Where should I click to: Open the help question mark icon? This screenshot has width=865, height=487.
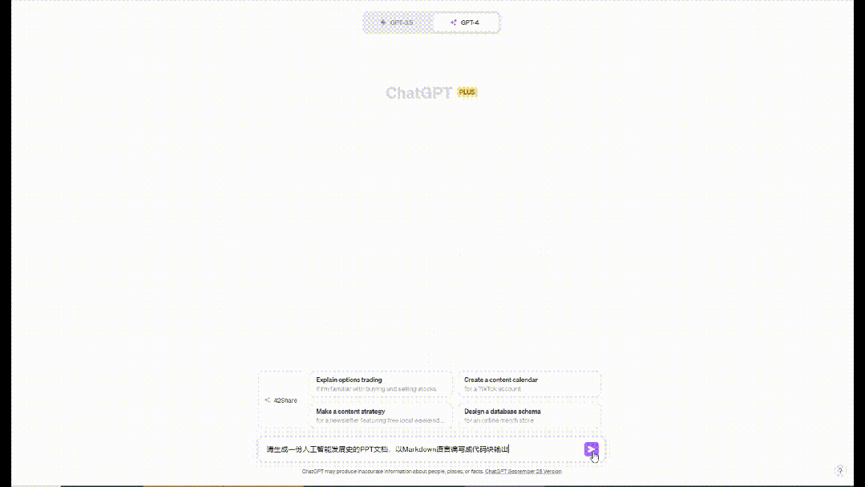(839, 470)
